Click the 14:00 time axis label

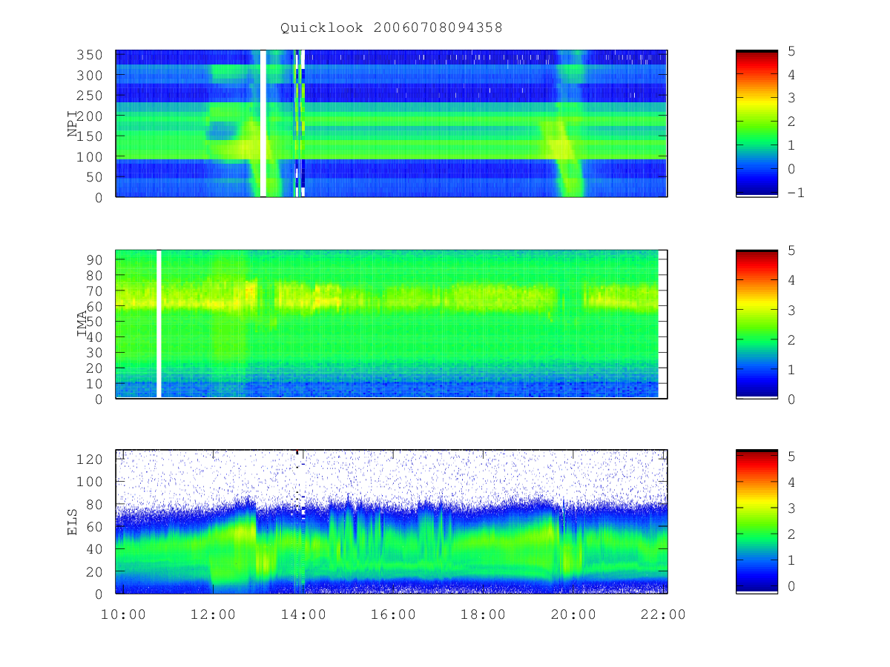(x=303, y=614)
